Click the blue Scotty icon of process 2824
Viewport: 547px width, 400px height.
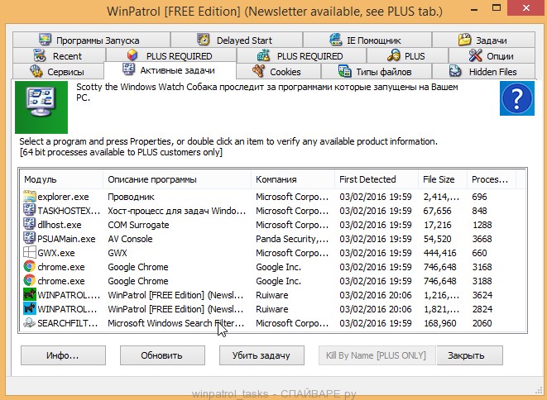tap(30, 309)
